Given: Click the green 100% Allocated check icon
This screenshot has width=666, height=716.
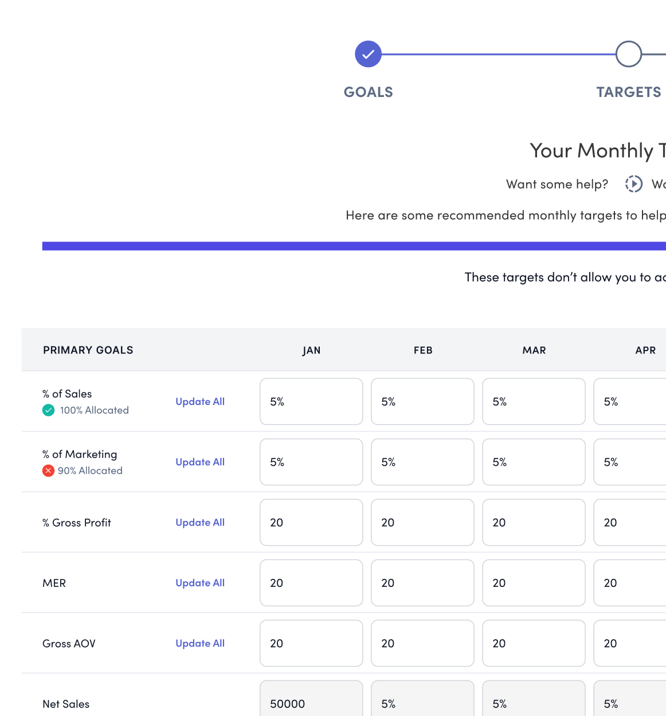Looking at the screenshot, I should pyautogui.click(x=49, y=410).
